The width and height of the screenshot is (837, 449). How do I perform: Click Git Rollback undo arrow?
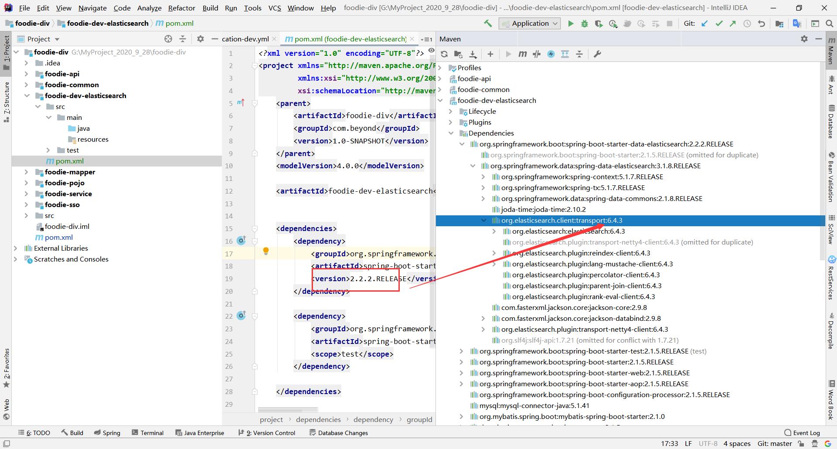click(762, 24)
